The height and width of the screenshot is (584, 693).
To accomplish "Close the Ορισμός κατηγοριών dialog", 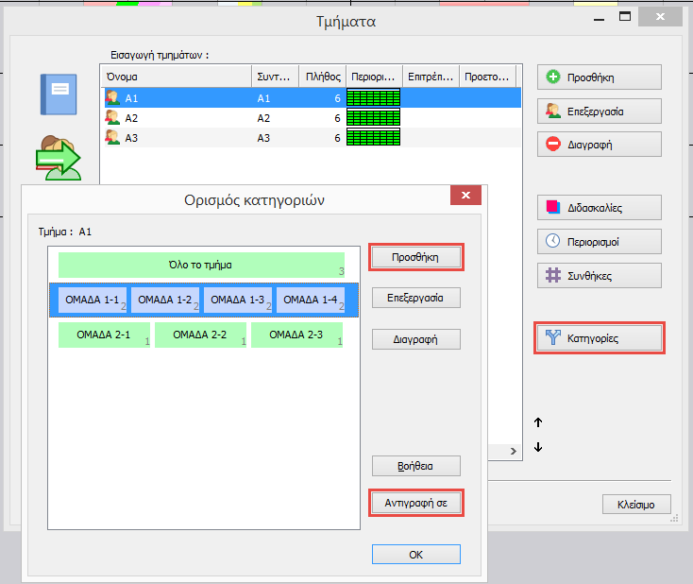I will pyautogui.click(x=465, y=197).
